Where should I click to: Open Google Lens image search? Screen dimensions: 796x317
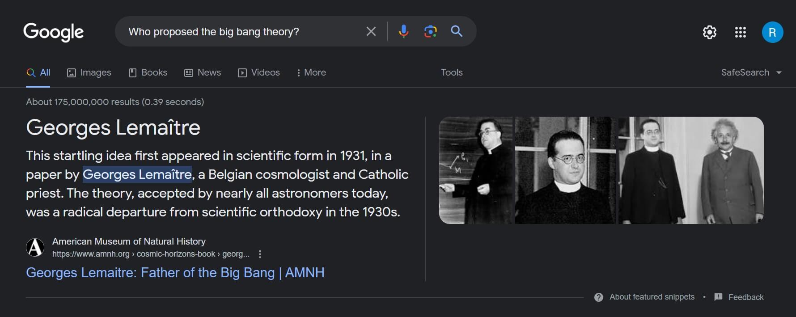point(430,31)
